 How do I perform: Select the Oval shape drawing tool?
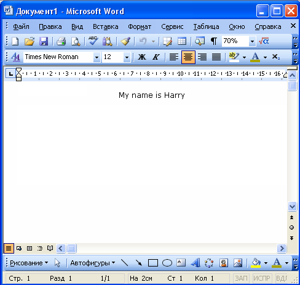(167, 263)
